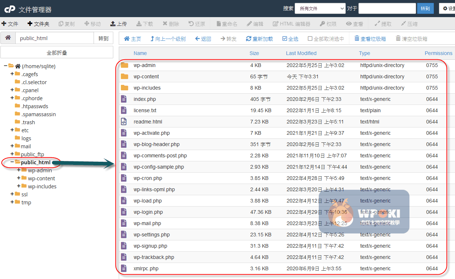Click the 全部取消选中 unselect all option
The width and height of the screenshot is (455, 279).
(x=326, y=39)
